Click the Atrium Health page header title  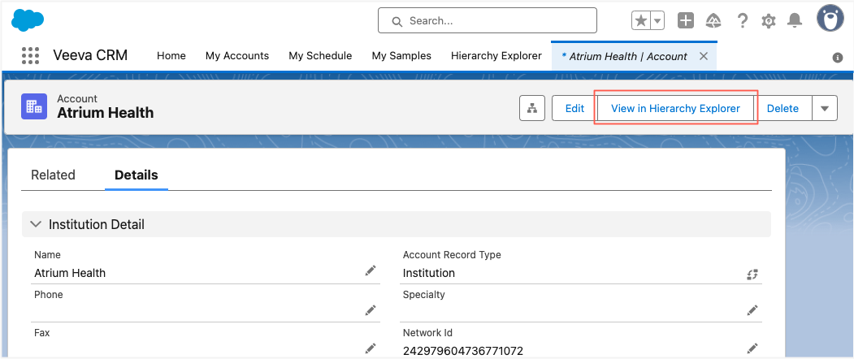click(105, 113)
